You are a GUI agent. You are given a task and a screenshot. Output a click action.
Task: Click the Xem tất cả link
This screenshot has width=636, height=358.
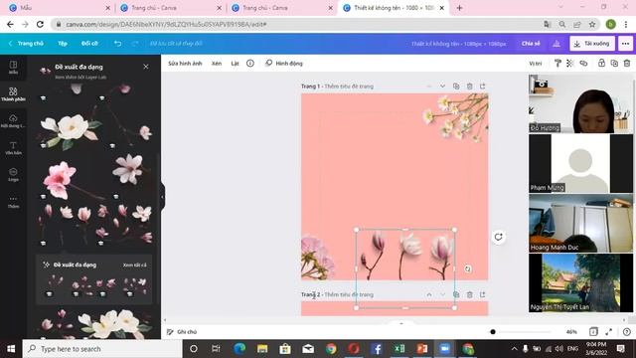[x=135, y=266]
